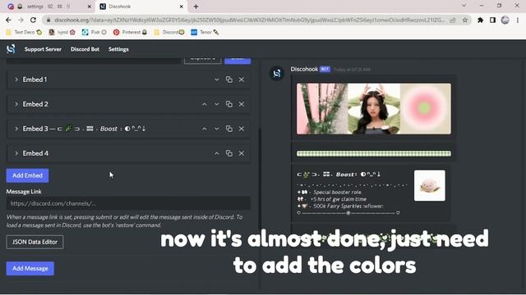Remove Embed 2

[242, 104]
